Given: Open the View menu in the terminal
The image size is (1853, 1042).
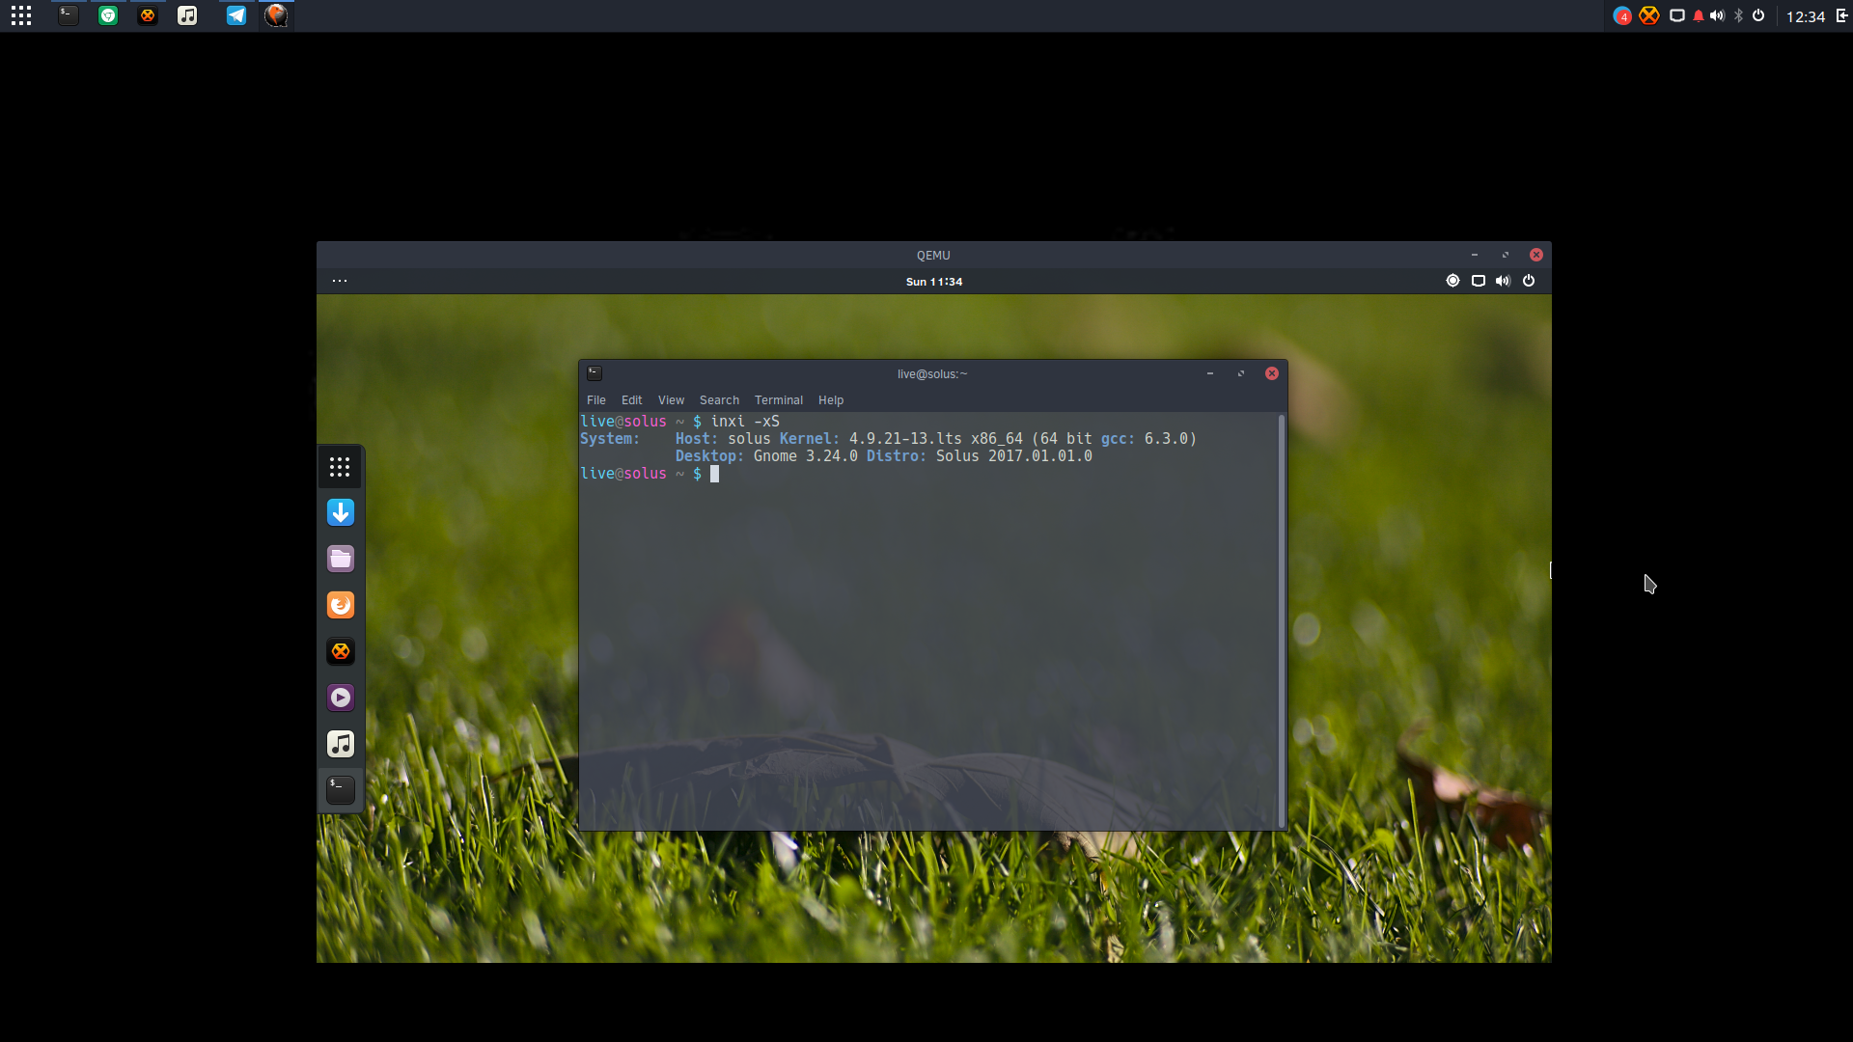Looking at the screenshot, I should coord(671,400).
